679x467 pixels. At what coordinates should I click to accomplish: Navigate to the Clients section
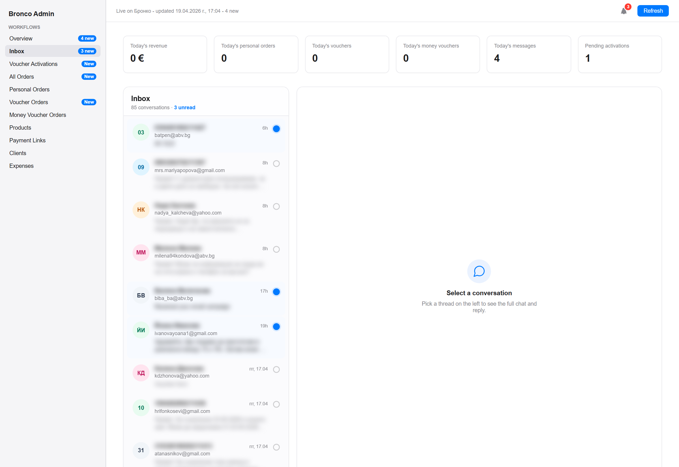18,153
